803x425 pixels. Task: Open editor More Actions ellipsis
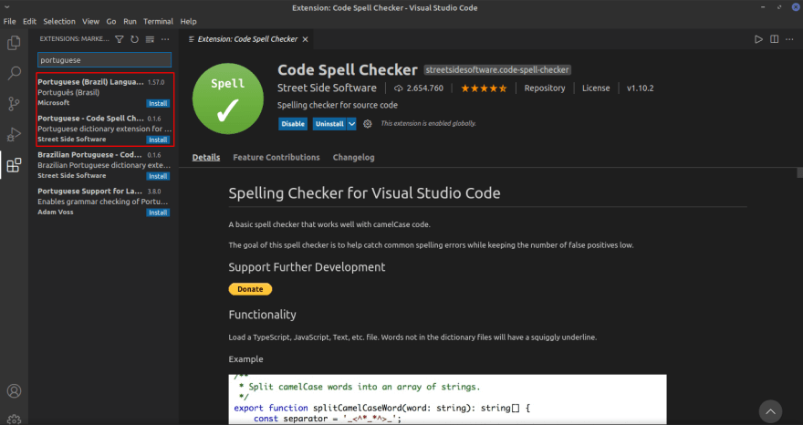[x=789, y=39]
